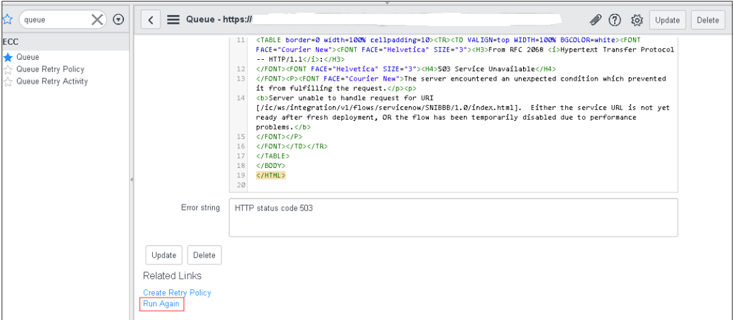Open form personalization gear icon

637,20
